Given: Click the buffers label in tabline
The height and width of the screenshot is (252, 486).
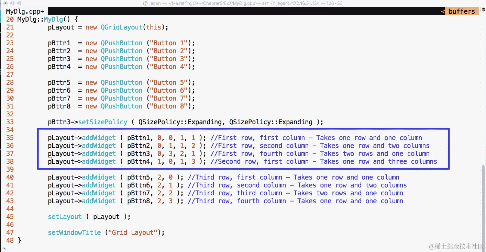Looking at the screenshot, I should [462, 11].
